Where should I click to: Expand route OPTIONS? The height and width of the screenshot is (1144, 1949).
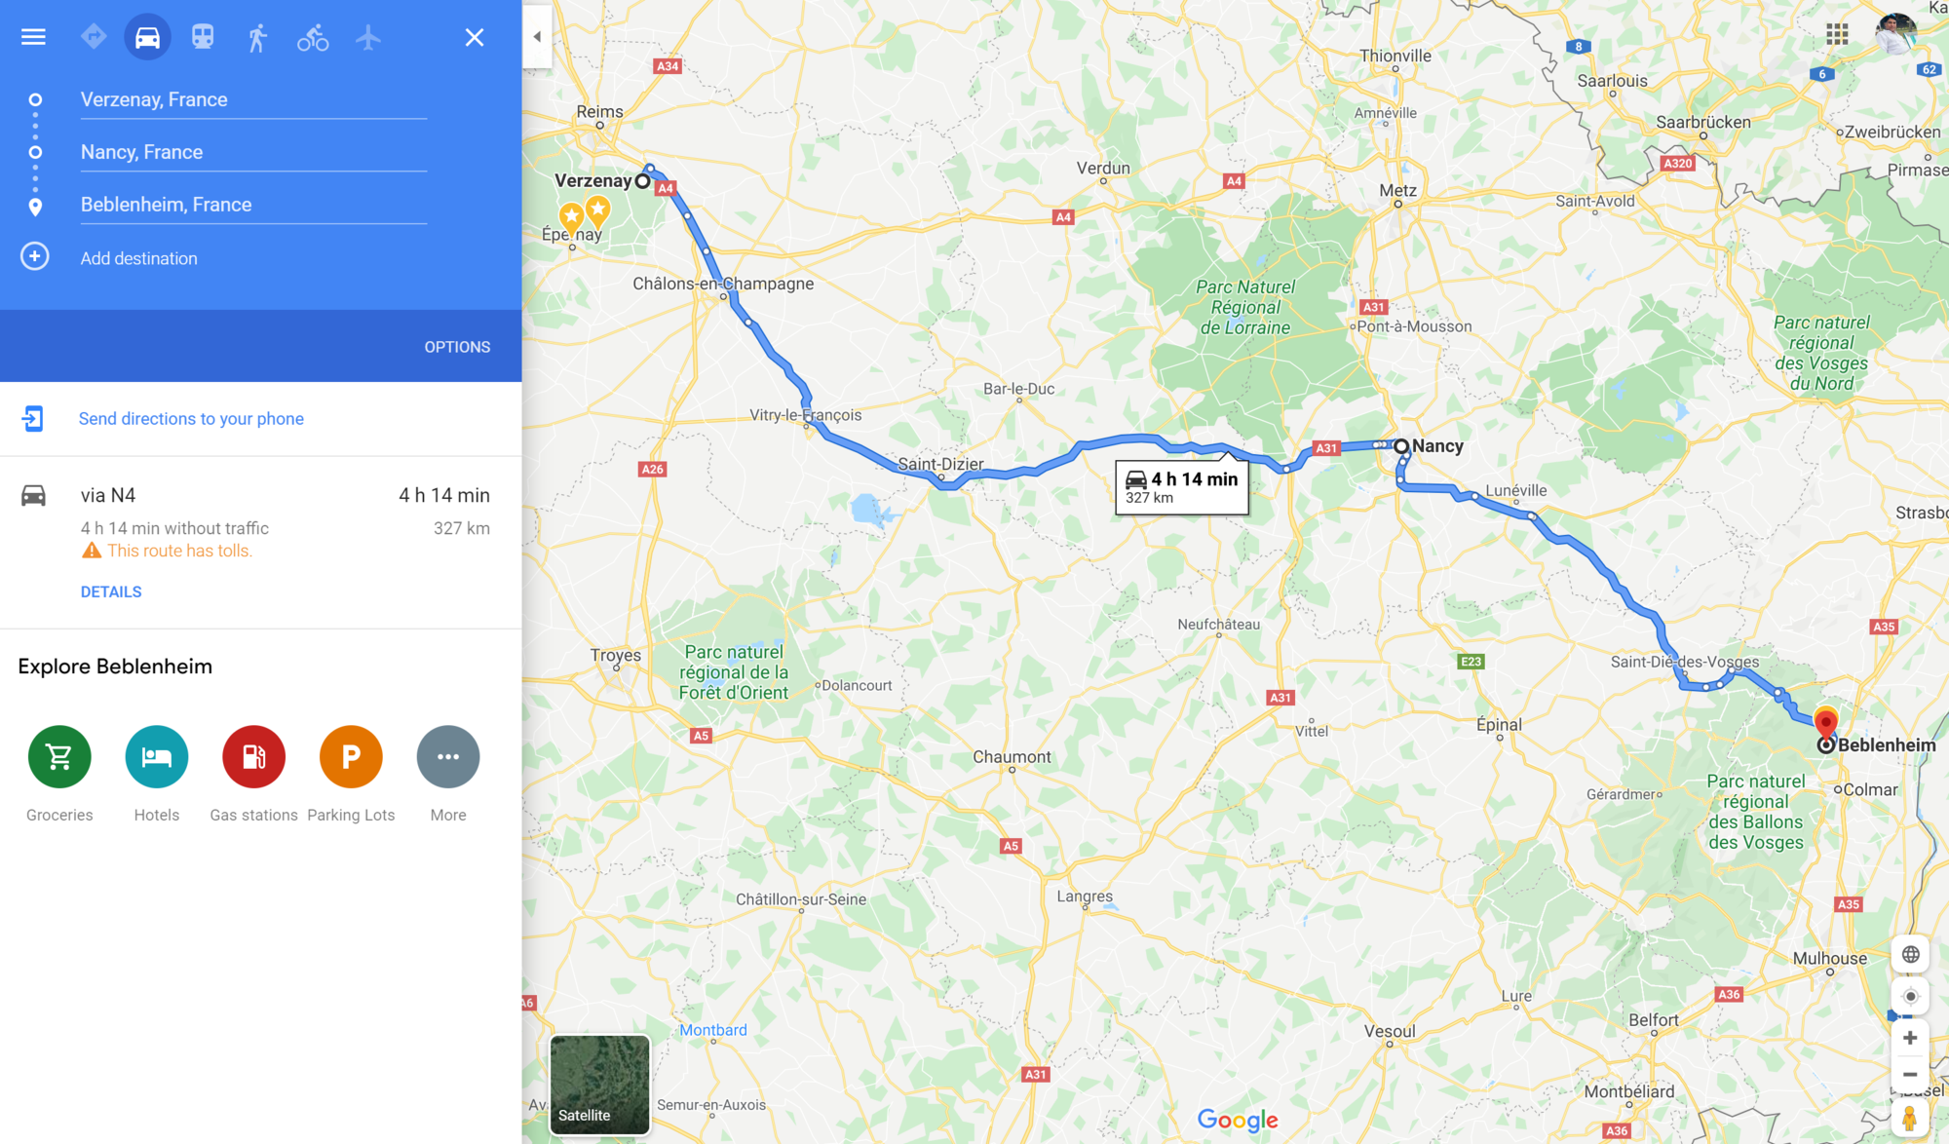point(457,347)
